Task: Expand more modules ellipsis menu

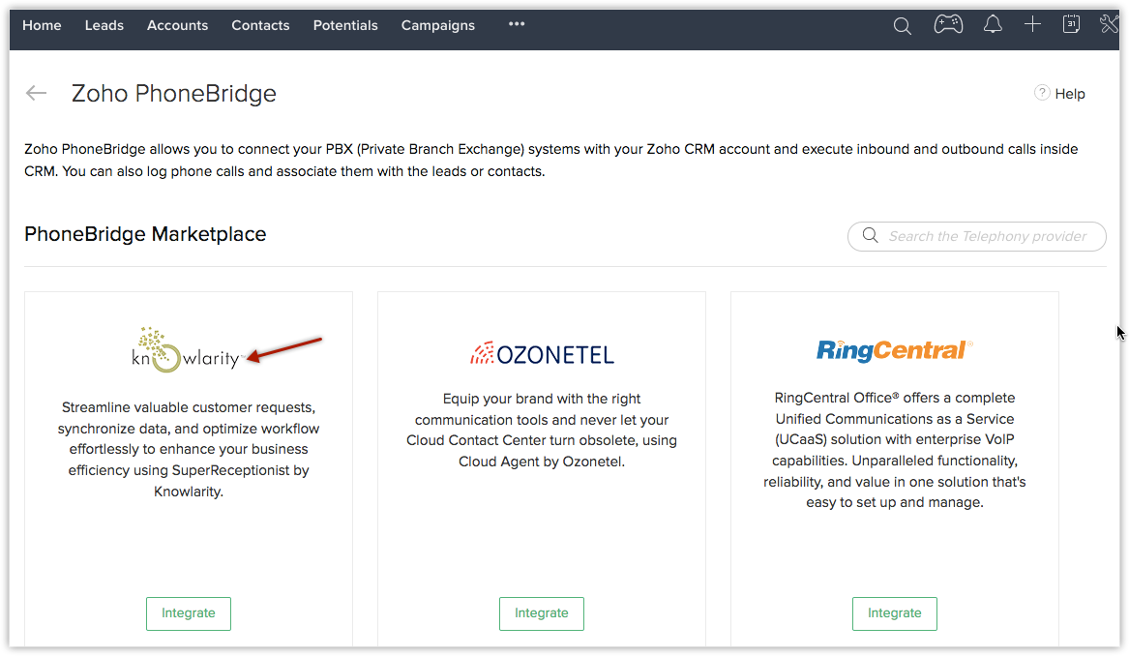Action: click(517, 24)
